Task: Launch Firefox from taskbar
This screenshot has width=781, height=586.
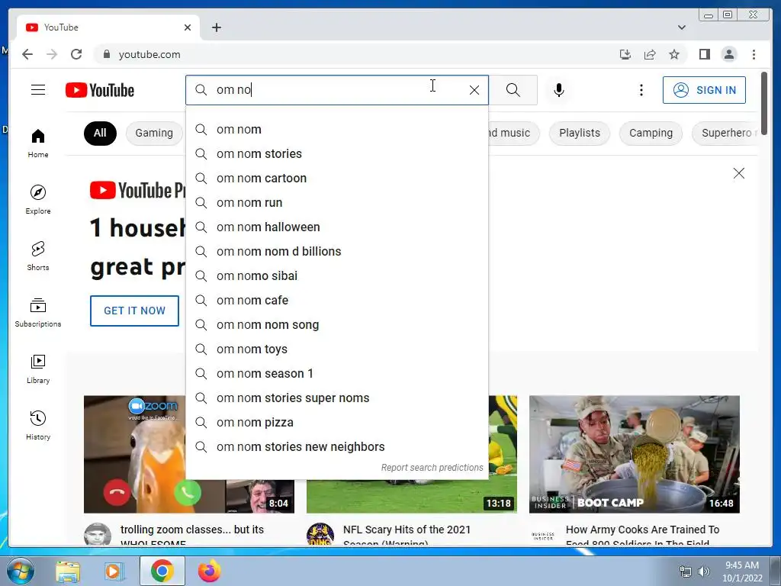Action: pos(209,571)
